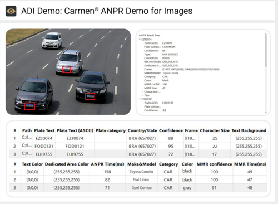
Task: Click the Dedicated Area Color column header
Action: point(67,164)
